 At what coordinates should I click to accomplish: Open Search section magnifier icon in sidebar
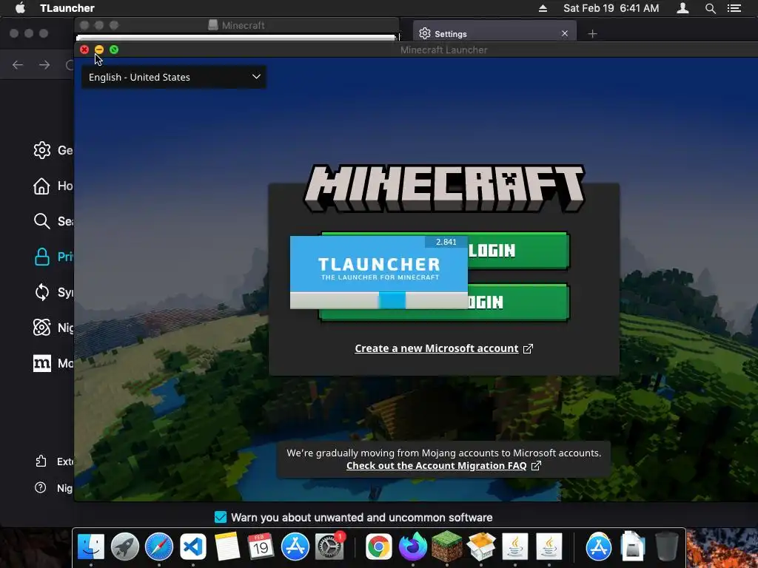coord(42,221)
